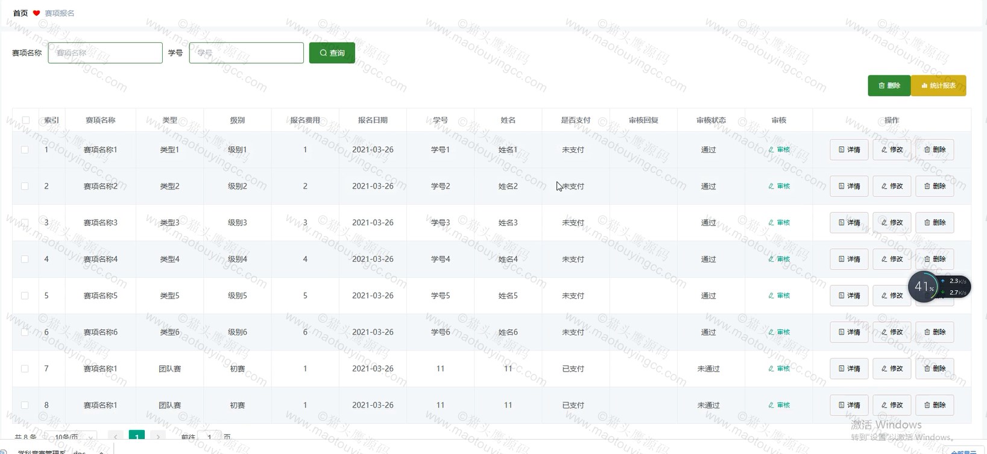Toggle the select-all checkbox in table header
The image size is (987, 454).
25,120
